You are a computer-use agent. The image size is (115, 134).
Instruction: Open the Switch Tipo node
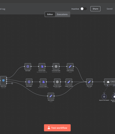(3, 81)
